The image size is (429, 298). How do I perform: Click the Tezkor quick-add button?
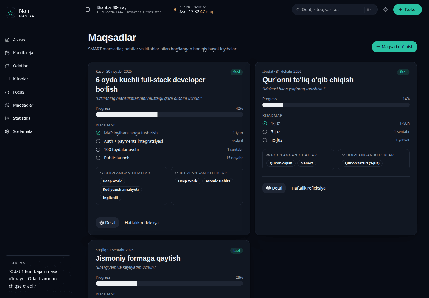point(408,10)
